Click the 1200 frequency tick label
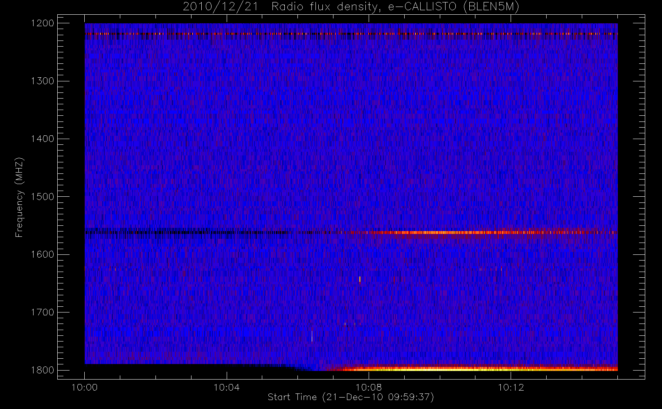 point(43,23)
